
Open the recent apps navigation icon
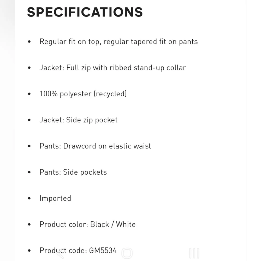194,253
